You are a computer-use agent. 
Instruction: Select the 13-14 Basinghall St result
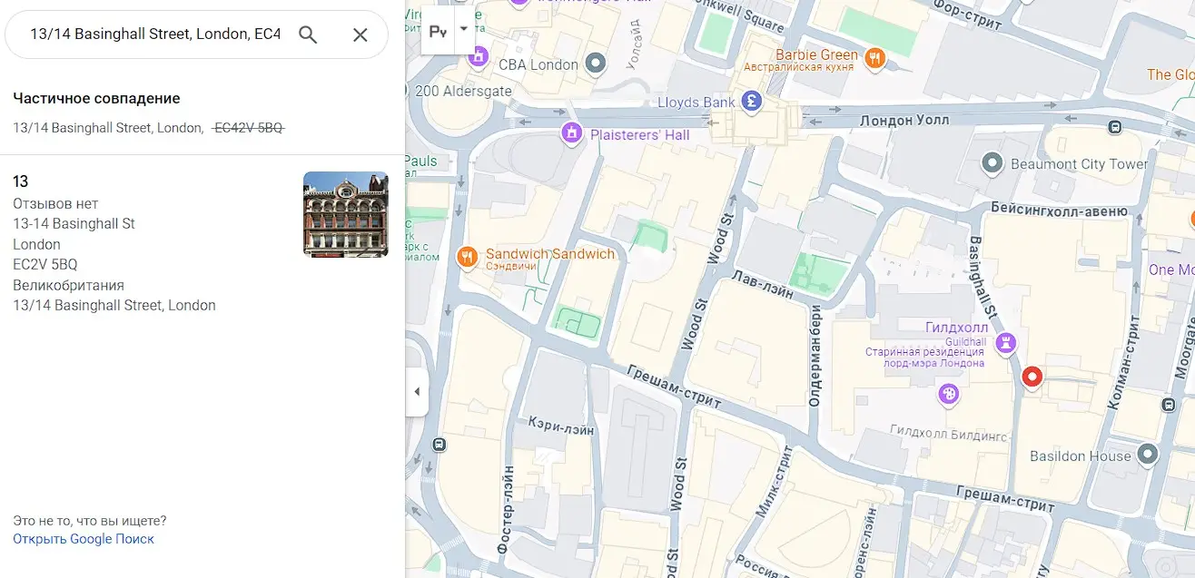pyautogui.click(x=74, y=223)
